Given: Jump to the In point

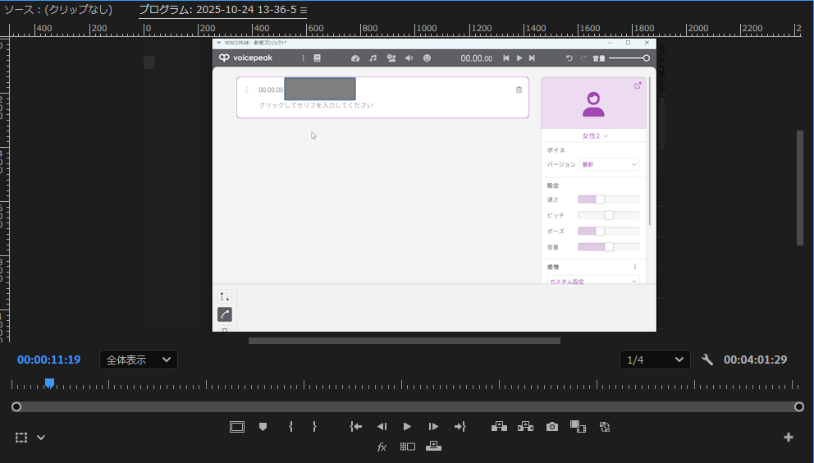Looking at the screenshot, I should tap(355, 427).
